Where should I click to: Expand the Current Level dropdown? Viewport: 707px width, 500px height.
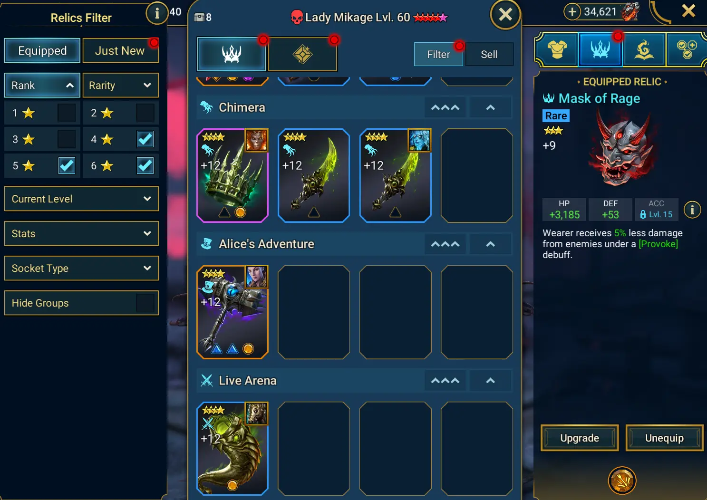[81, 199]
